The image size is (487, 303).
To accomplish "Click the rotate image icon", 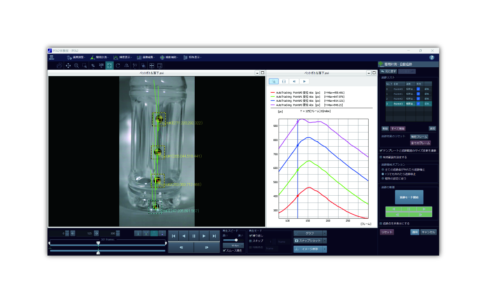I will [x=118, y=66].
